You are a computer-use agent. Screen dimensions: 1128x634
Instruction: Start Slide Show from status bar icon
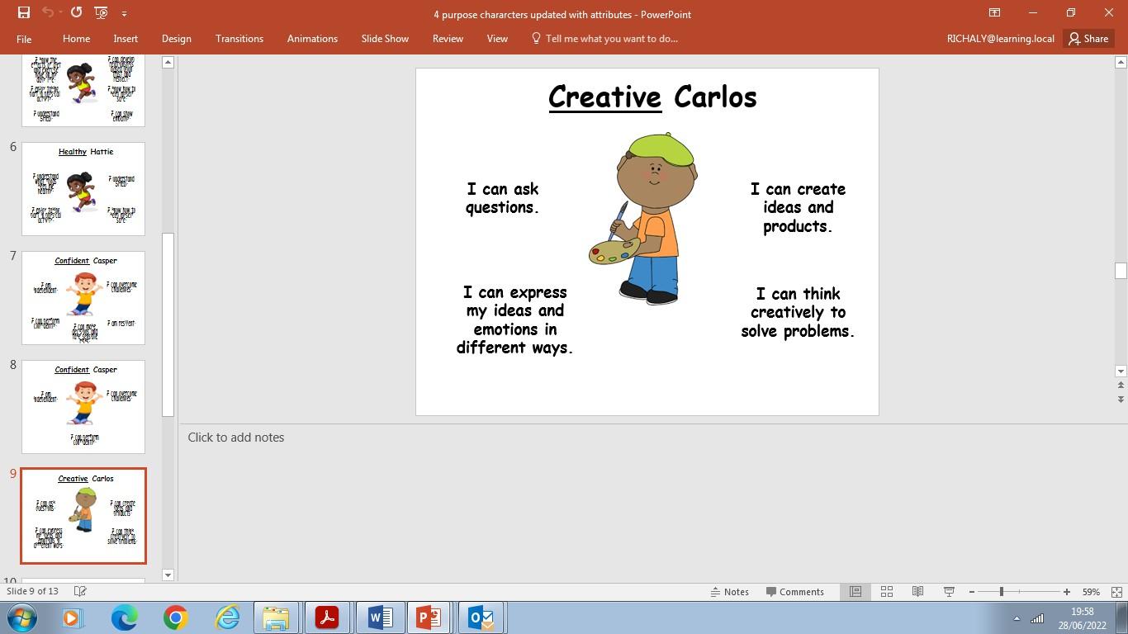pos(949,591)
